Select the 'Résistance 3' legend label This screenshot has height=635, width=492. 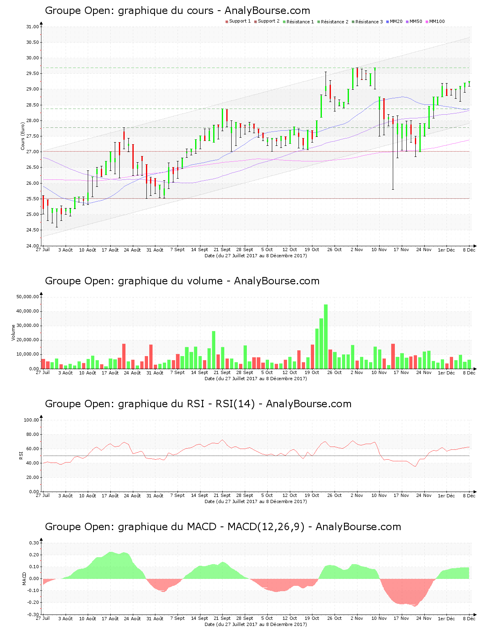coord(369,22)
